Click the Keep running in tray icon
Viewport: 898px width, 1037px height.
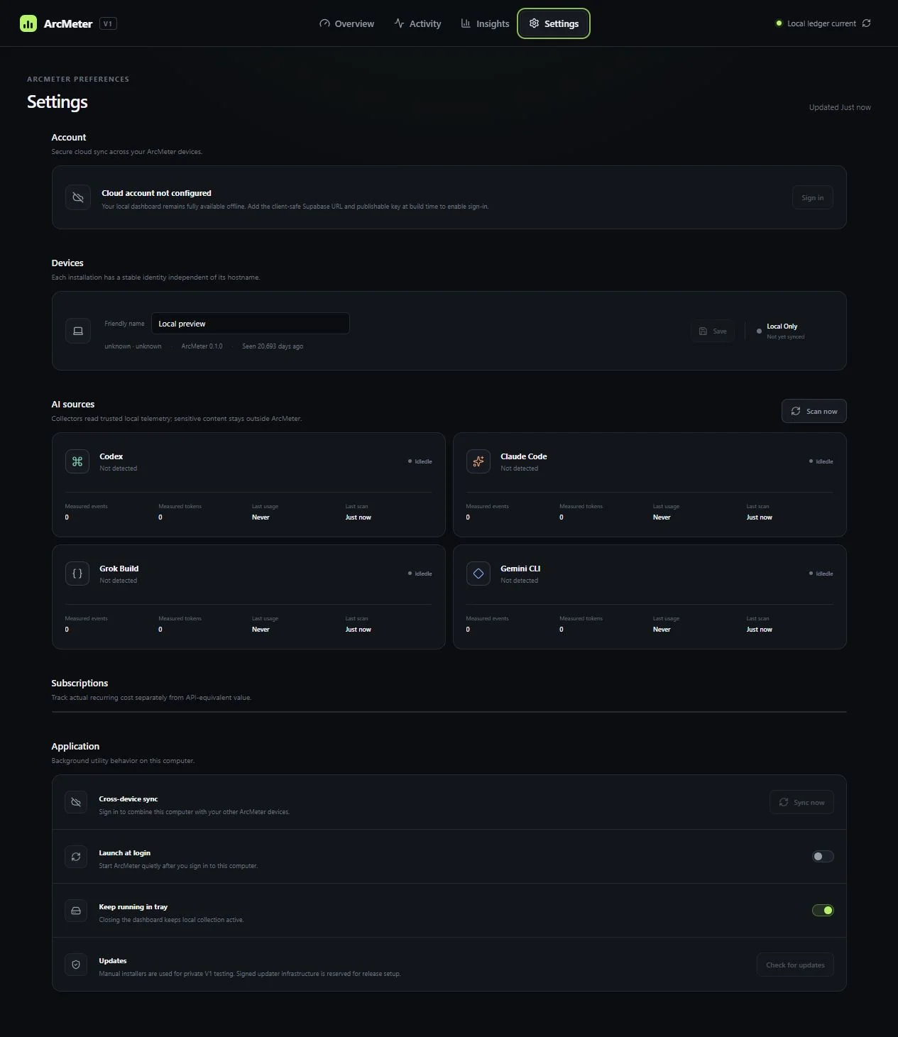point(76,910)
